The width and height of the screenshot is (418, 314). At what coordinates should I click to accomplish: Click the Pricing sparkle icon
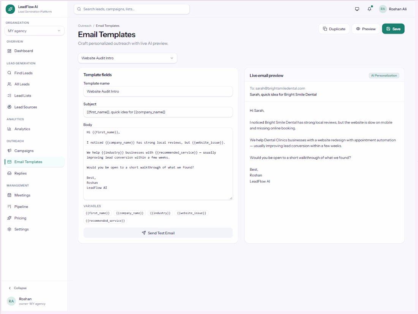coord(9,218)
